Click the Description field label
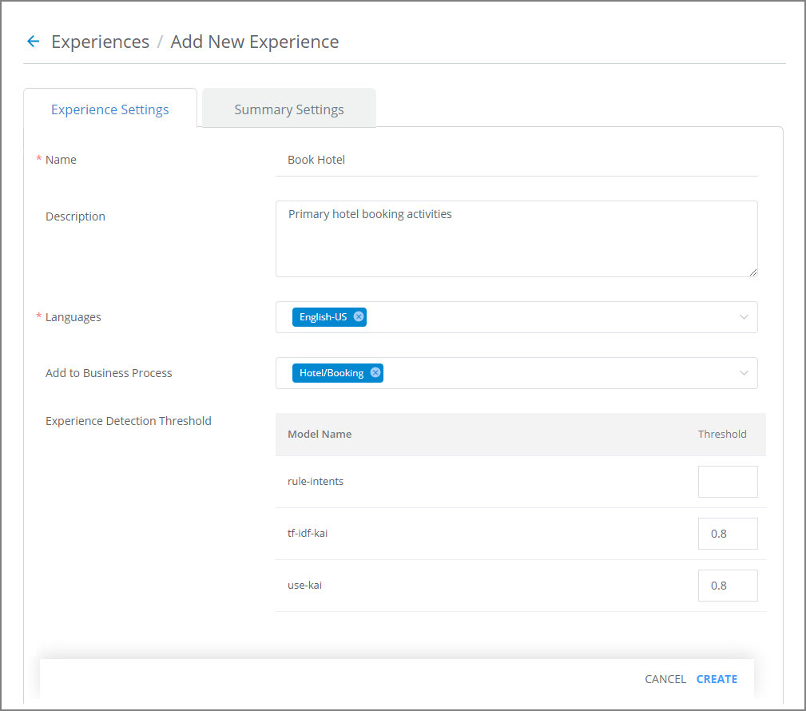806x711 pixels. (75, 216)
